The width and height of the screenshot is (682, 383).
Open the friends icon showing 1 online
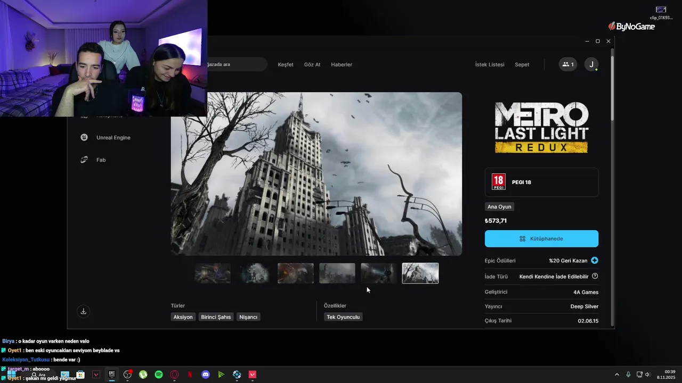coord(568,64)
